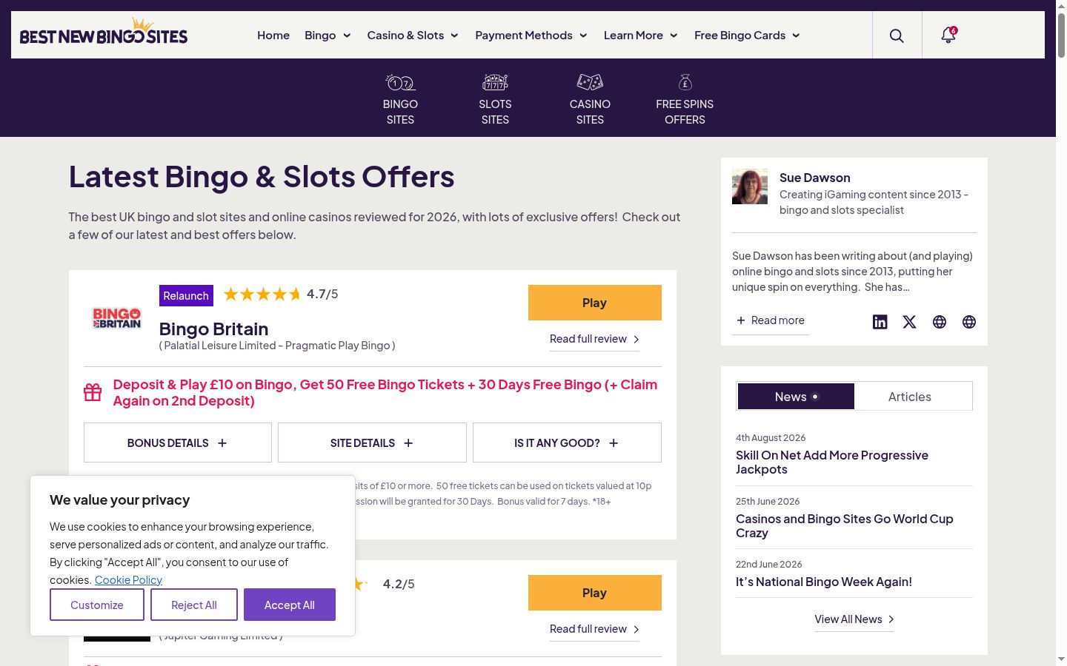Expand the Is It Any Good section

(567, 443)
